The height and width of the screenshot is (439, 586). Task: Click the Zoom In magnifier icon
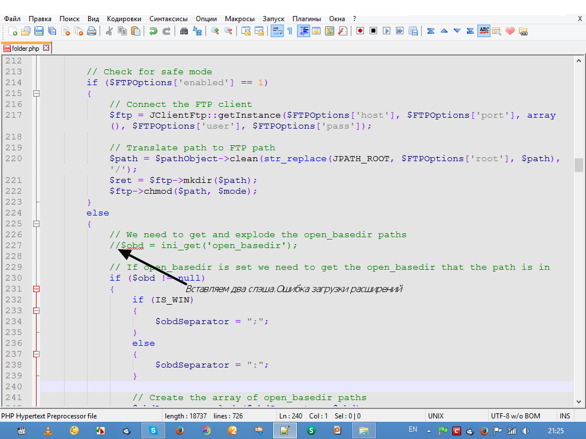tap(215, 31)
